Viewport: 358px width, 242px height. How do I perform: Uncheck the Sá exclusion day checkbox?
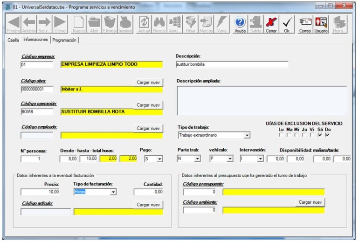pyautogui.click(x=320, y=135)
